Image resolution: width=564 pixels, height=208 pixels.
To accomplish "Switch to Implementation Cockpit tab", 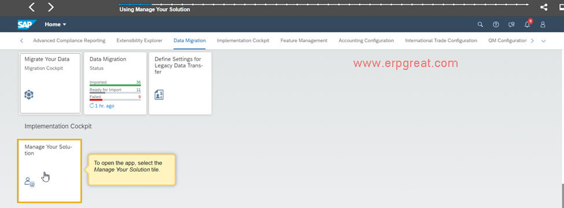I will click(x=243, y=40).
